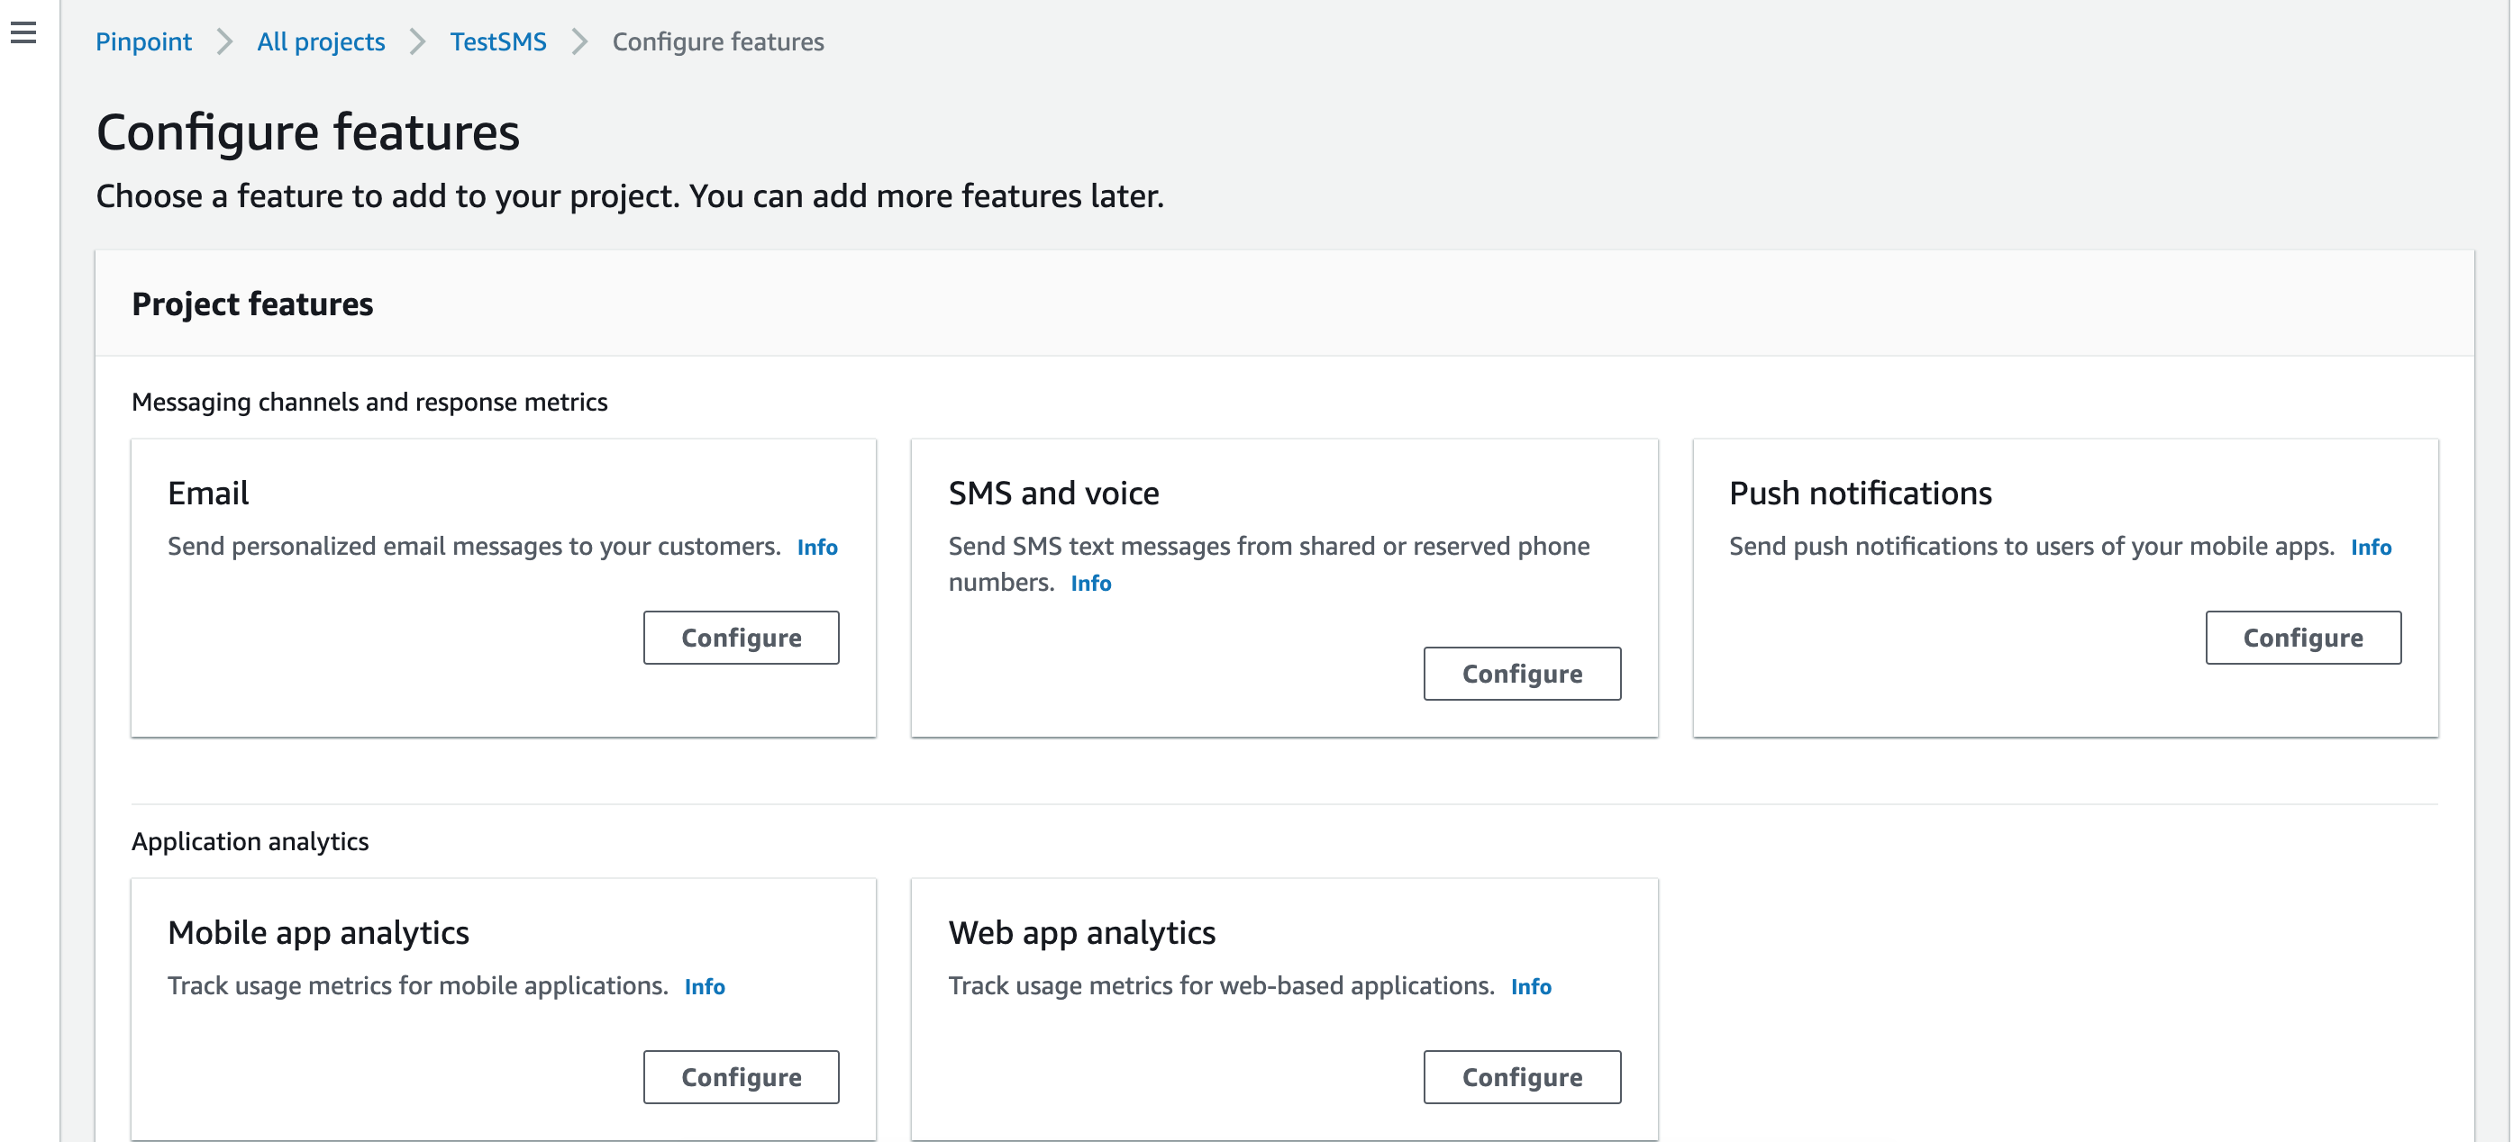Click Configure button in Email card
The height and width of the screenshot is (1142, 2513).
[x=741, y=638]
